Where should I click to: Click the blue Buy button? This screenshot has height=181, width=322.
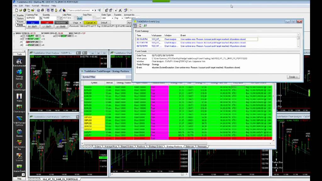point(33,23)
